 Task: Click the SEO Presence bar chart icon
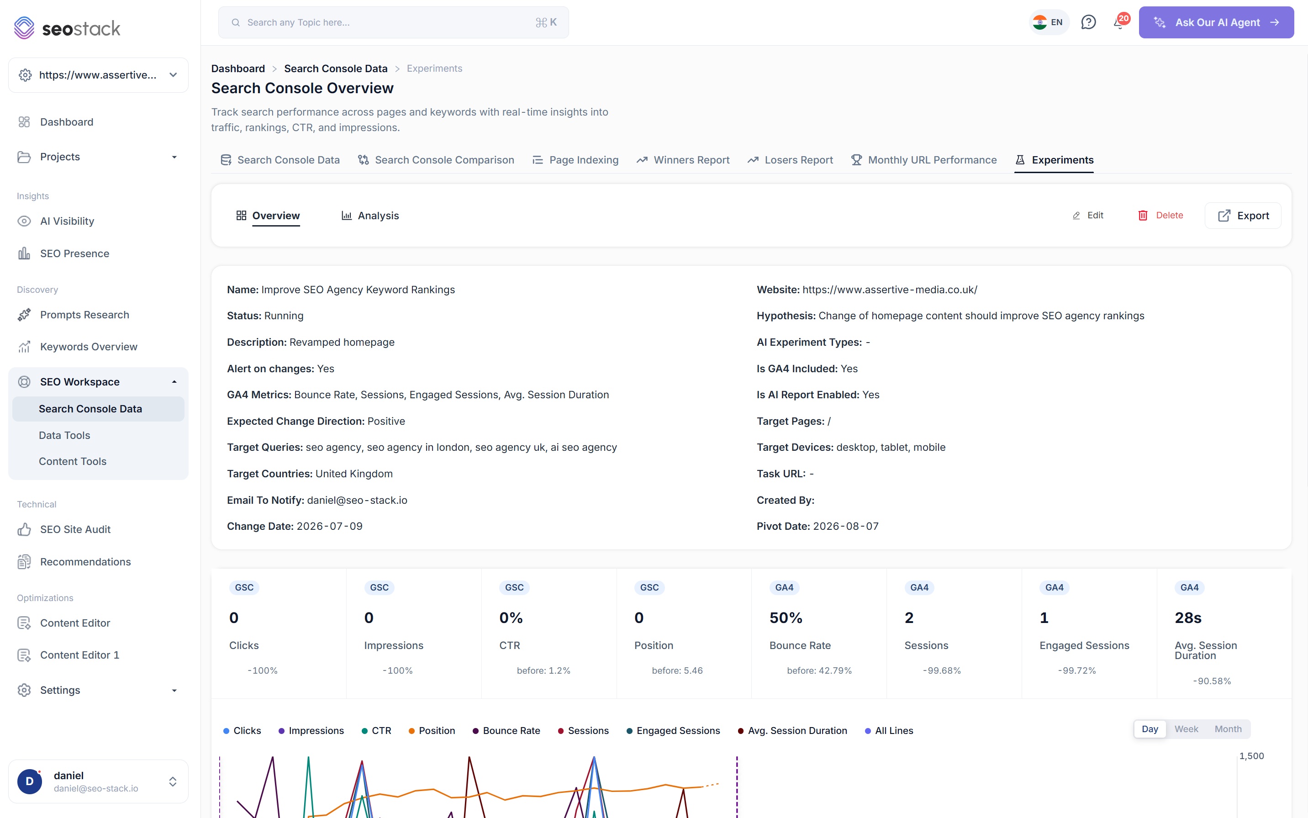tap(24, 253)
